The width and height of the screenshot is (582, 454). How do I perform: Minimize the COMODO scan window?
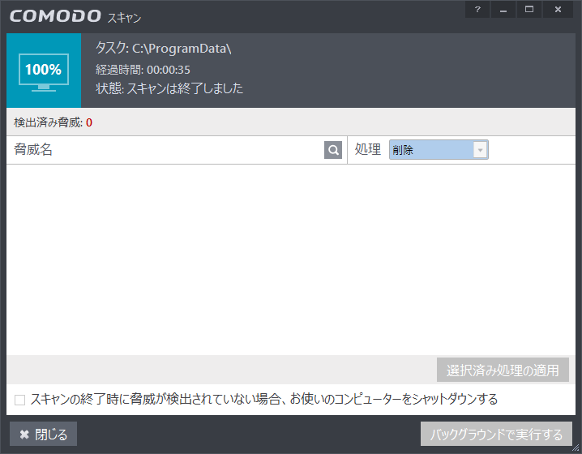(503, 9)
